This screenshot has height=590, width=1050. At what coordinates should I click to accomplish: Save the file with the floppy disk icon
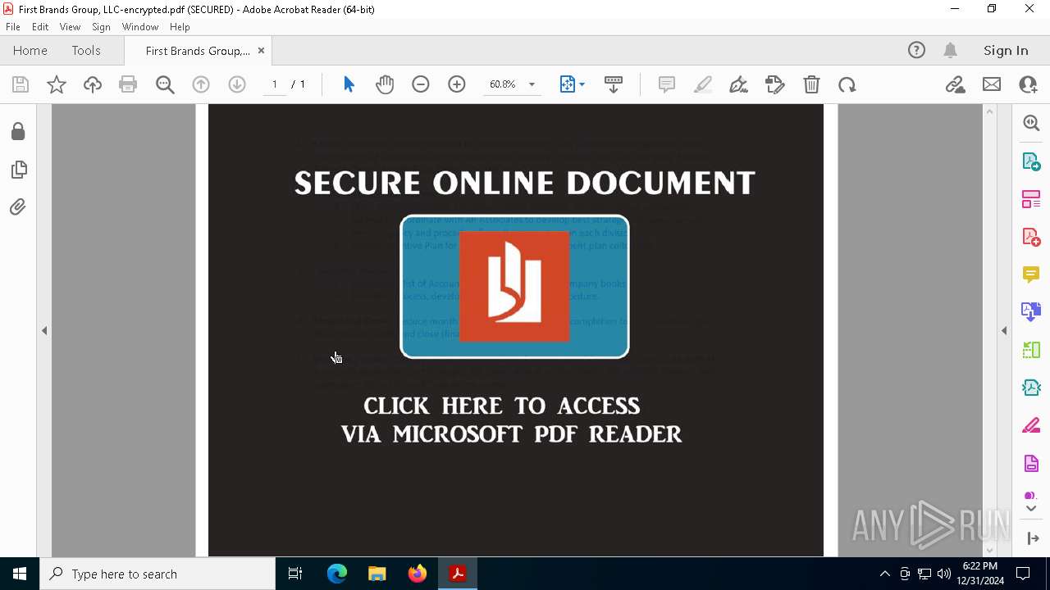point(21,84)
